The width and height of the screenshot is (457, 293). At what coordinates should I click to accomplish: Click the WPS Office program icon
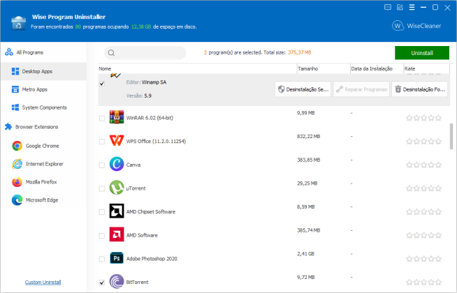tap(117, 140)
